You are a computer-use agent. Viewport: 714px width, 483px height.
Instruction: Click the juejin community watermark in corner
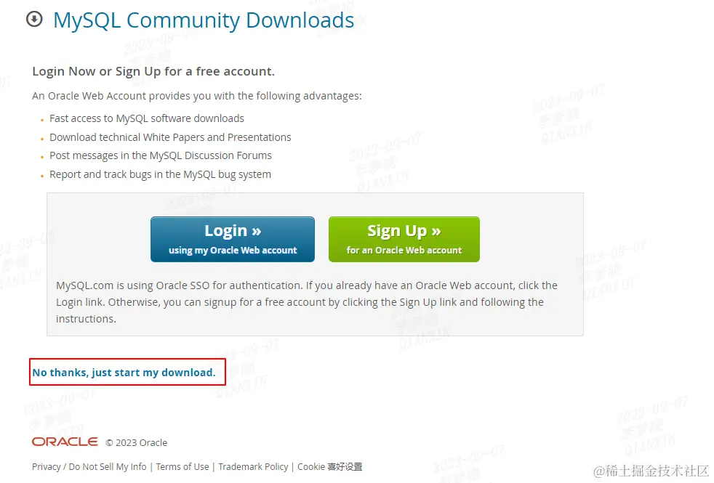tap(651, 471)
